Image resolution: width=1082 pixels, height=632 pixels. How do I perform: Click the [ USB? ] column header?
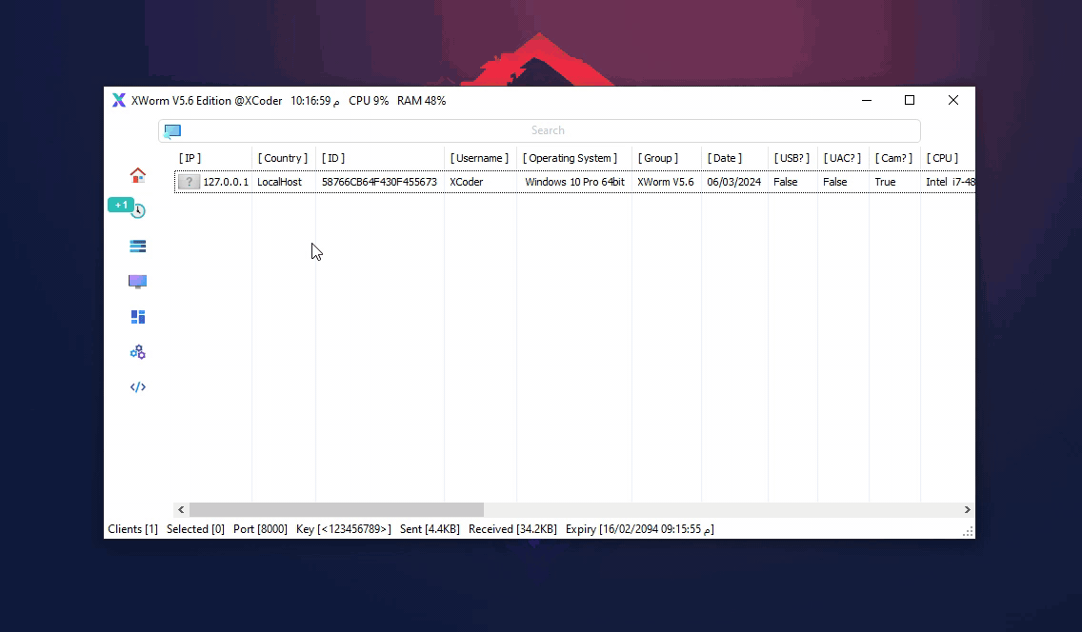click(x=791, y=158)
